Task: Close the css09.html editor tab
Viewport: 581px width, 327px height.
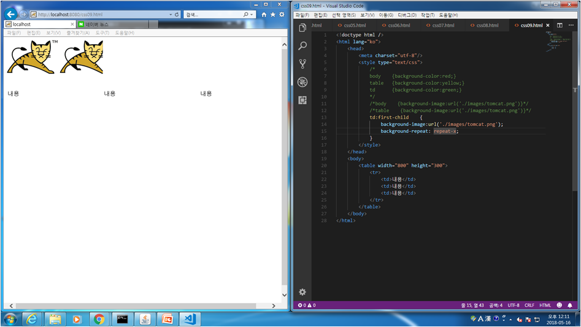Action: pyautogui.click(x=548, y=25)
